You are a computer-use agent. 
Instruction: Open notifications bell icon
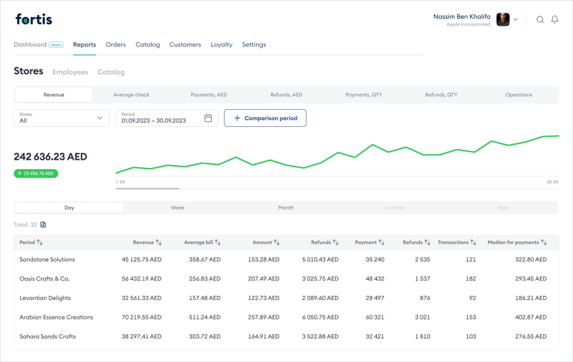click(x=555, y=20)
